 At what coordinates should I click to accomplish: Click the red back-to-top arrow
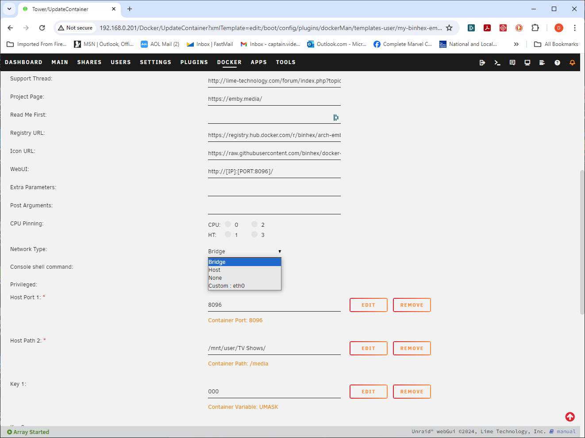coord(570,417)
